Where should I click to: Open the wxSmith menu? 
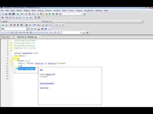pyautogui.click(x=56, y=10)
